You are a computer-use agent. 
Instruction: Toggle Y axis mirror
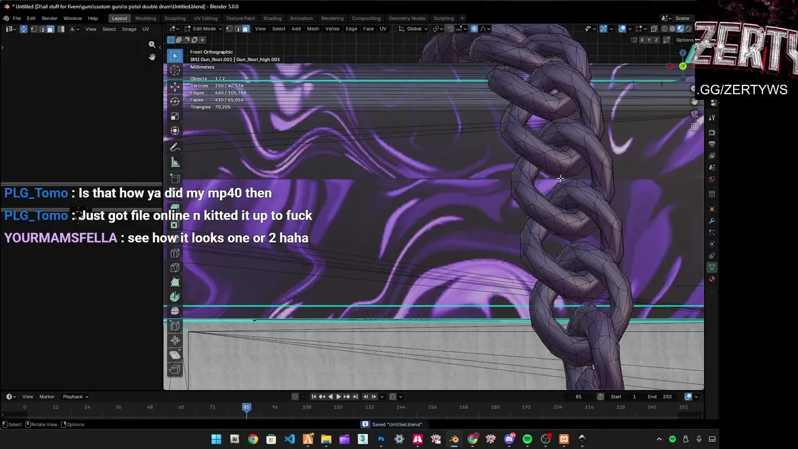pyautogui.click(x=648, y=40)
